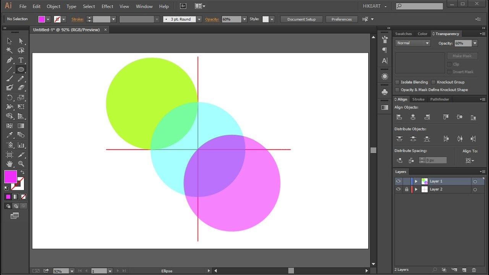489x275 pixels.
Task: Pick the Column Graph tool
Action: (21, 145)
